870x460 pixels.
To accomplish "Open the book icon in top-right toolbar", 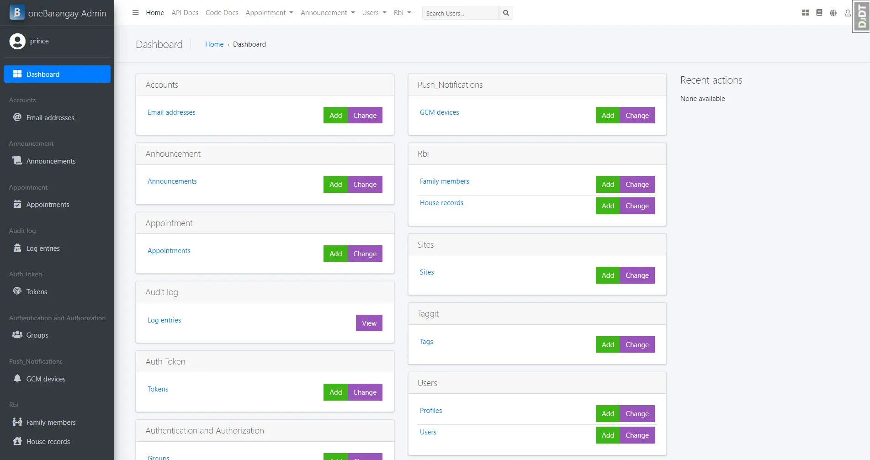I will coord(819,13).
